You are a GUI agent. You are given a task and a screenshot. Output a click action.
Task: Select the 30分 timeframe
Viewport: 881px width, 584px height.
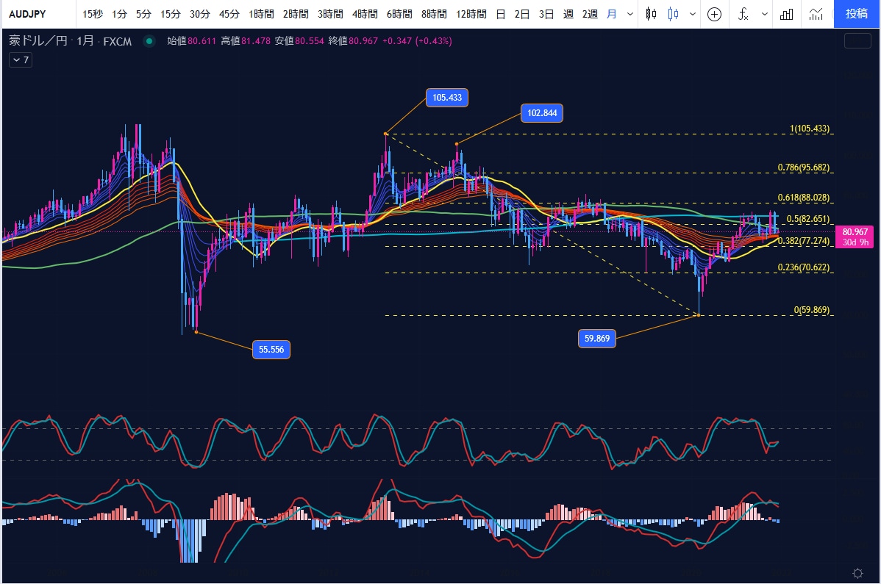coord(199,14)
